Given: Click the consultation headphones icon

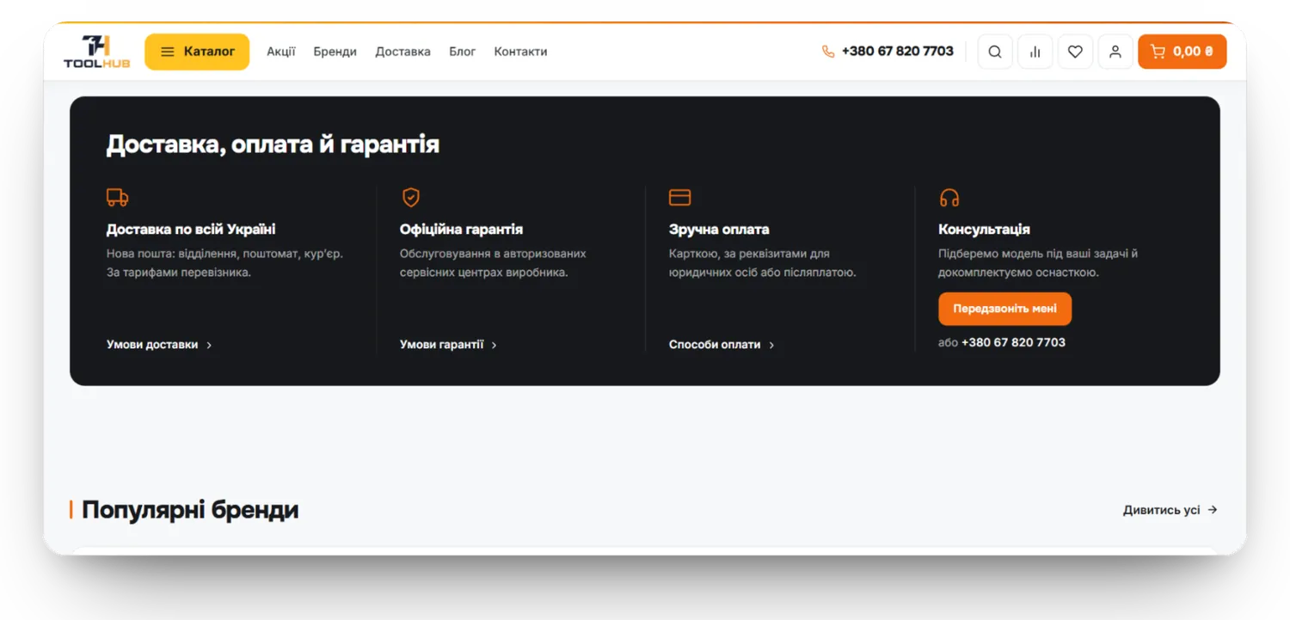Looking at the screenshot, I should click(x=949, y=198).
